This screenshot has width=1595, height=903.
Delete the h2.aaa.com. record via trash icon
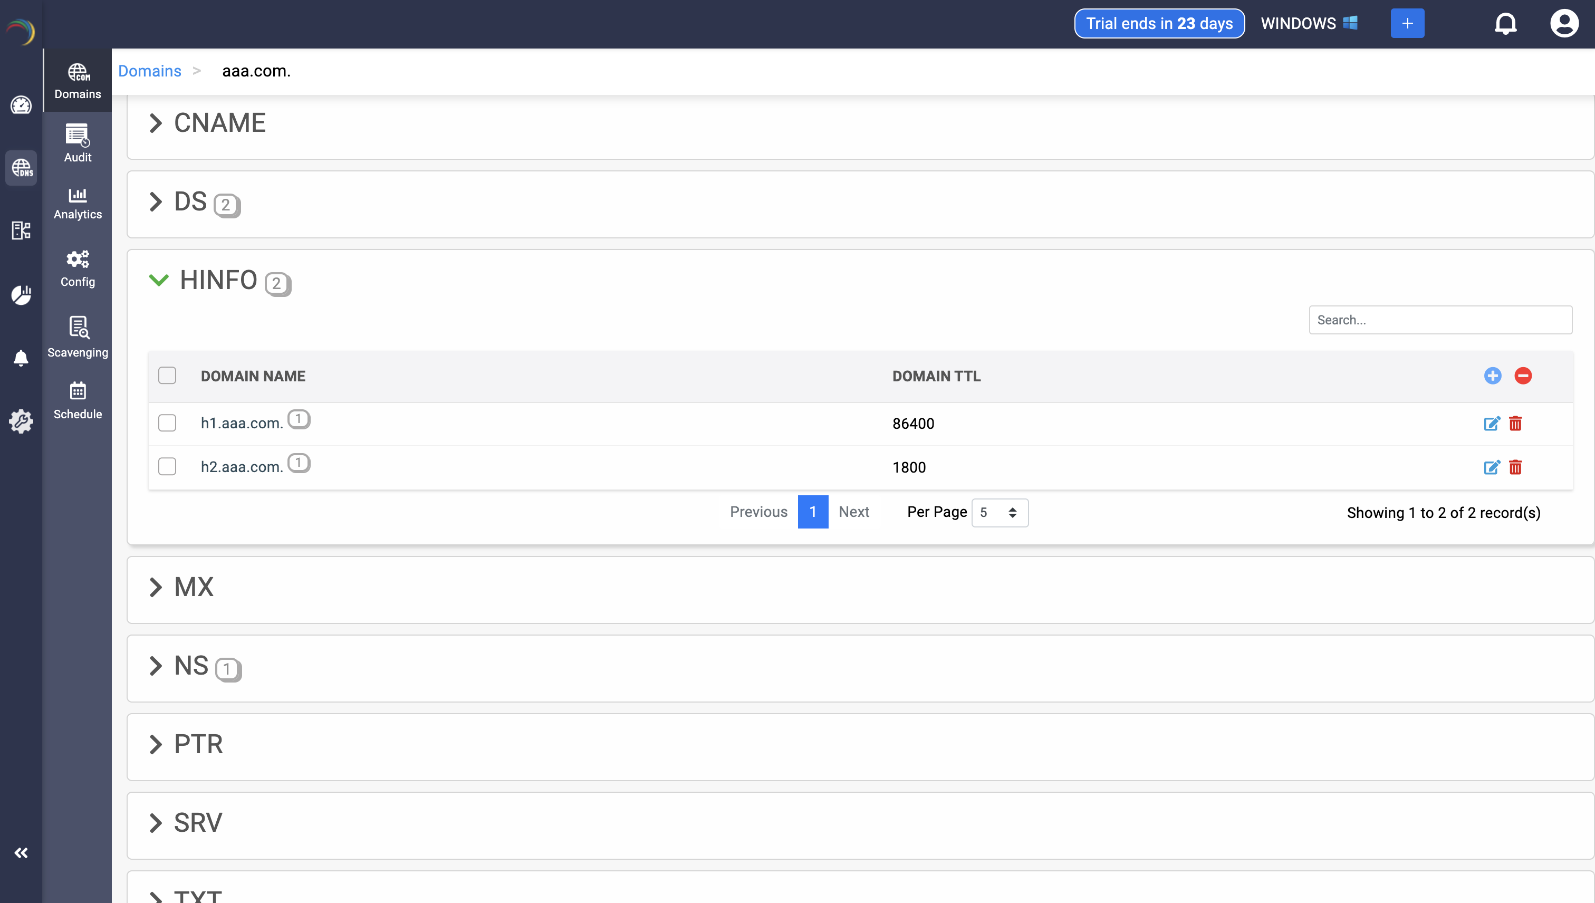[1515, 467]
